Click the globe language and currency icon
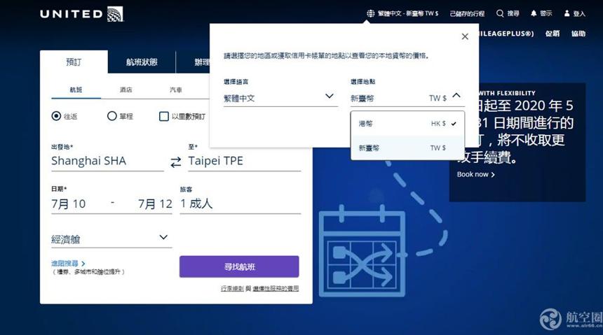The image size is (603, 335). [x=370, y=13]
